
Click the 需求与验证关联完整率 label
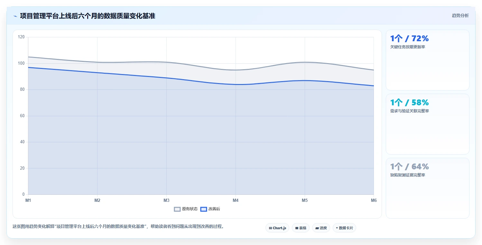click(x=410, y=111)
